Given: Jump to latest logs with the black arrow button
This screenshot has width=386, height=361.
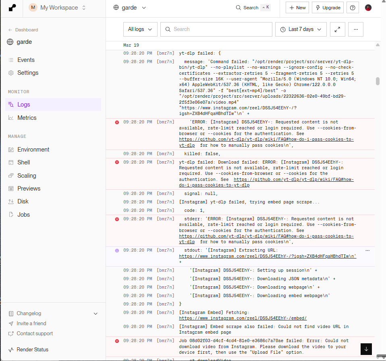Looking at the screenshot, I should pos(366,349).
